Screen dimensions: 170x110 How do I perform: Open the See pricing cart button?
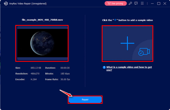[x=116, y=3]
